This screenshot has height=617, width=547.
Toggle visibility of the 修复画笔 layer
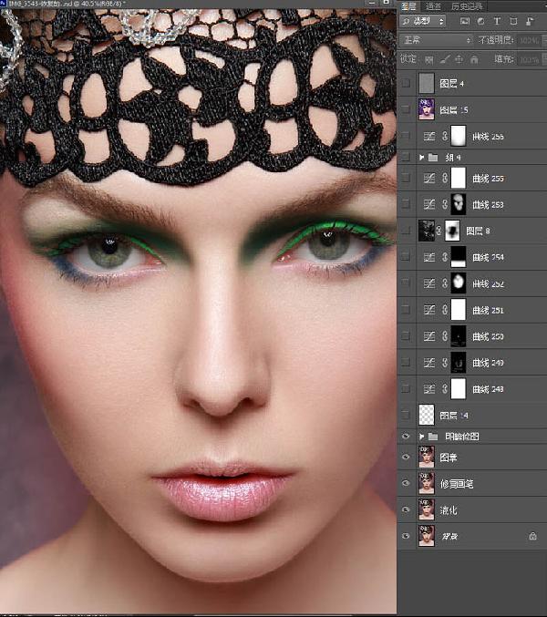406,483
